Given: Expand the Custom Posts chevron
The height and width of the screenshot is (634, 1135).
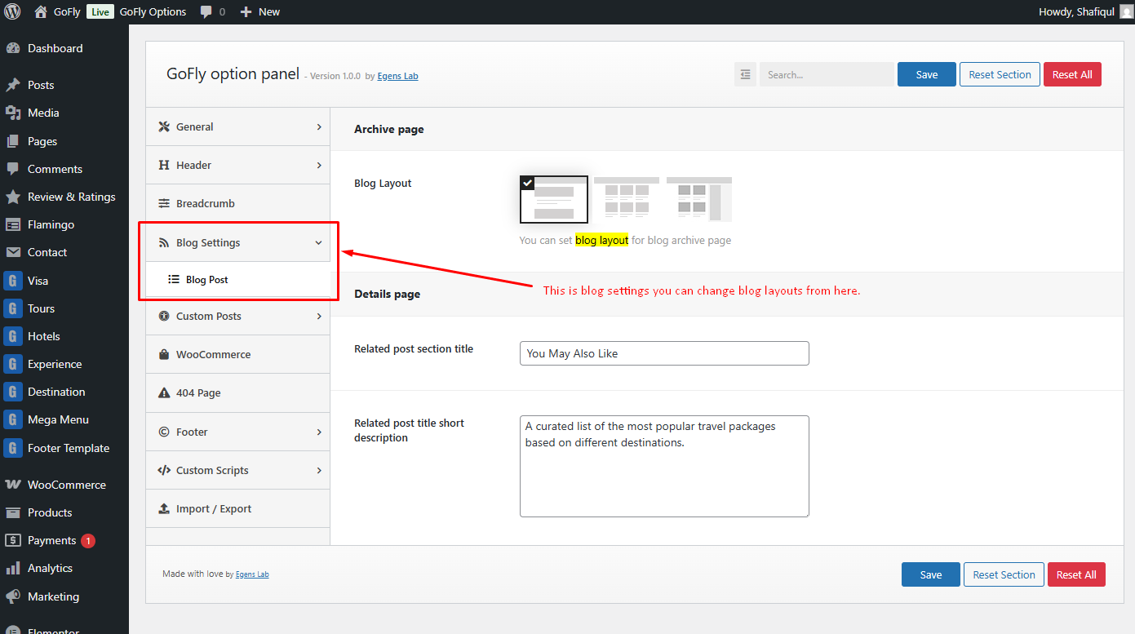Looking at the screenshot, I should tap(319, 316).
